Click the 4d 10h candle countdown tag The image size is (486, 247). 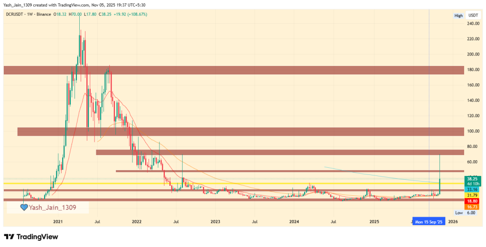472,184
